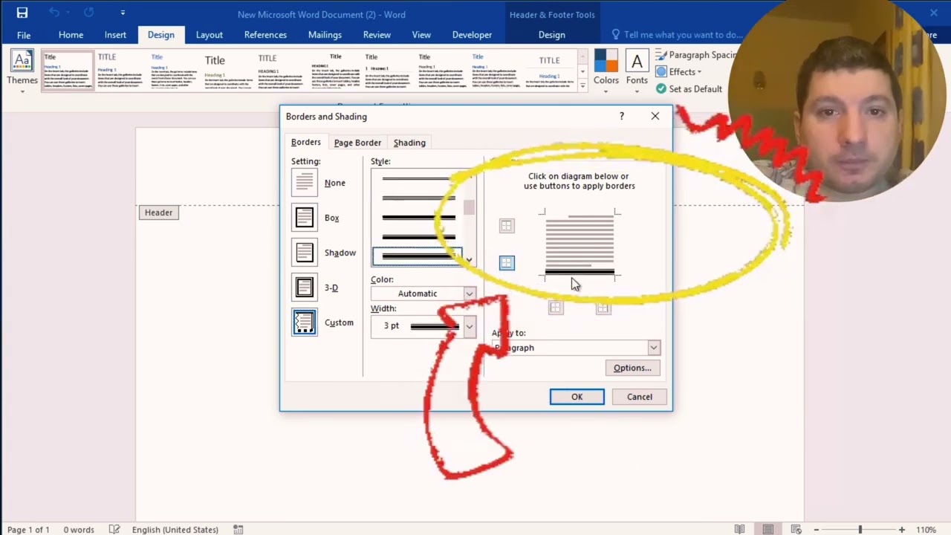The width and height of the screenshot is (951, 535).
Task: Click the Style list scrollbar thumb
Action: pos(469,207)
